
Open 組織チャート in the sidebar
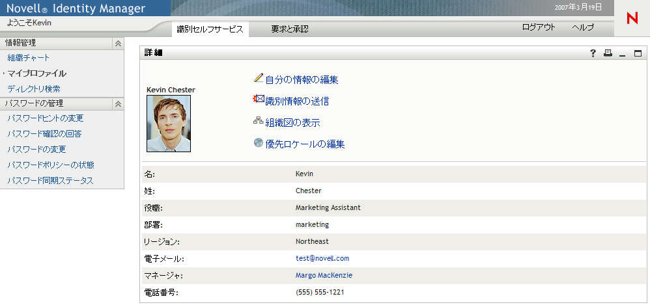click(x=29, y=58)
